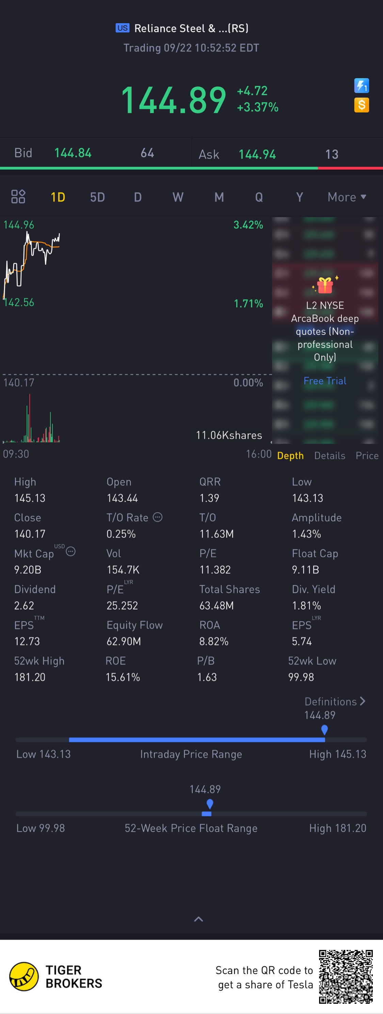The height and width of the screenshot is (1014, 383).
Task: Tap the Low value 143.13 in stats
Action: coord(307,498)
